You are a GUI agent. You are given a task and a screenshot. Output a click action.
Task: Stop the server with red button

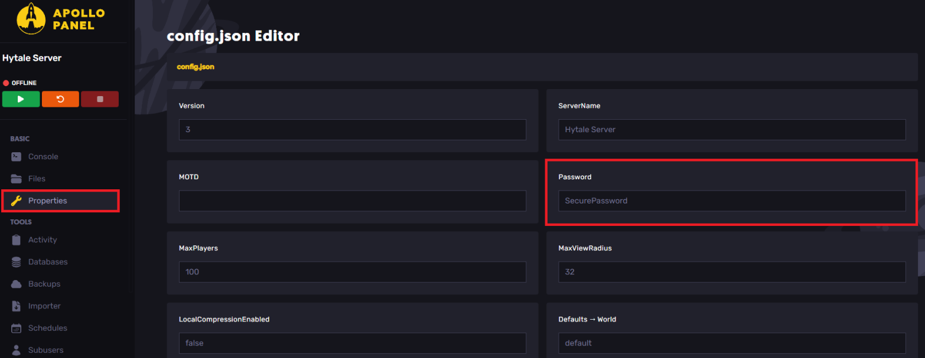click(100, 99)
